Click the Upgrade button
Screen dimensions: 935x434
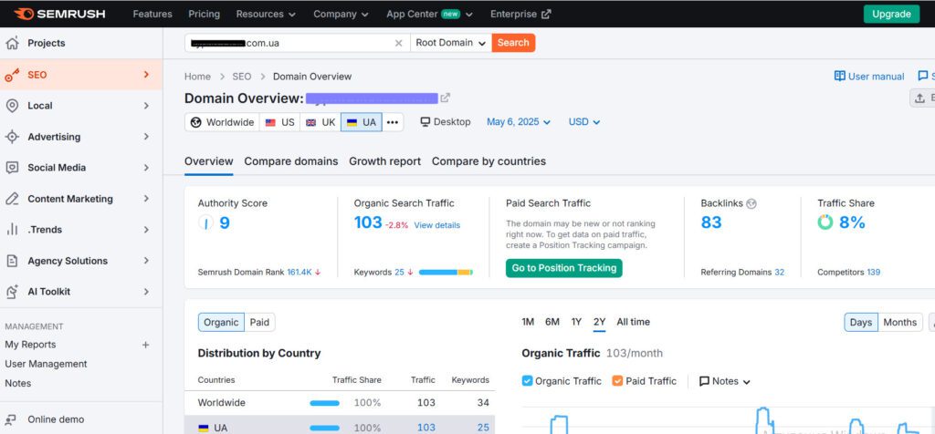[x=891, y=15]
